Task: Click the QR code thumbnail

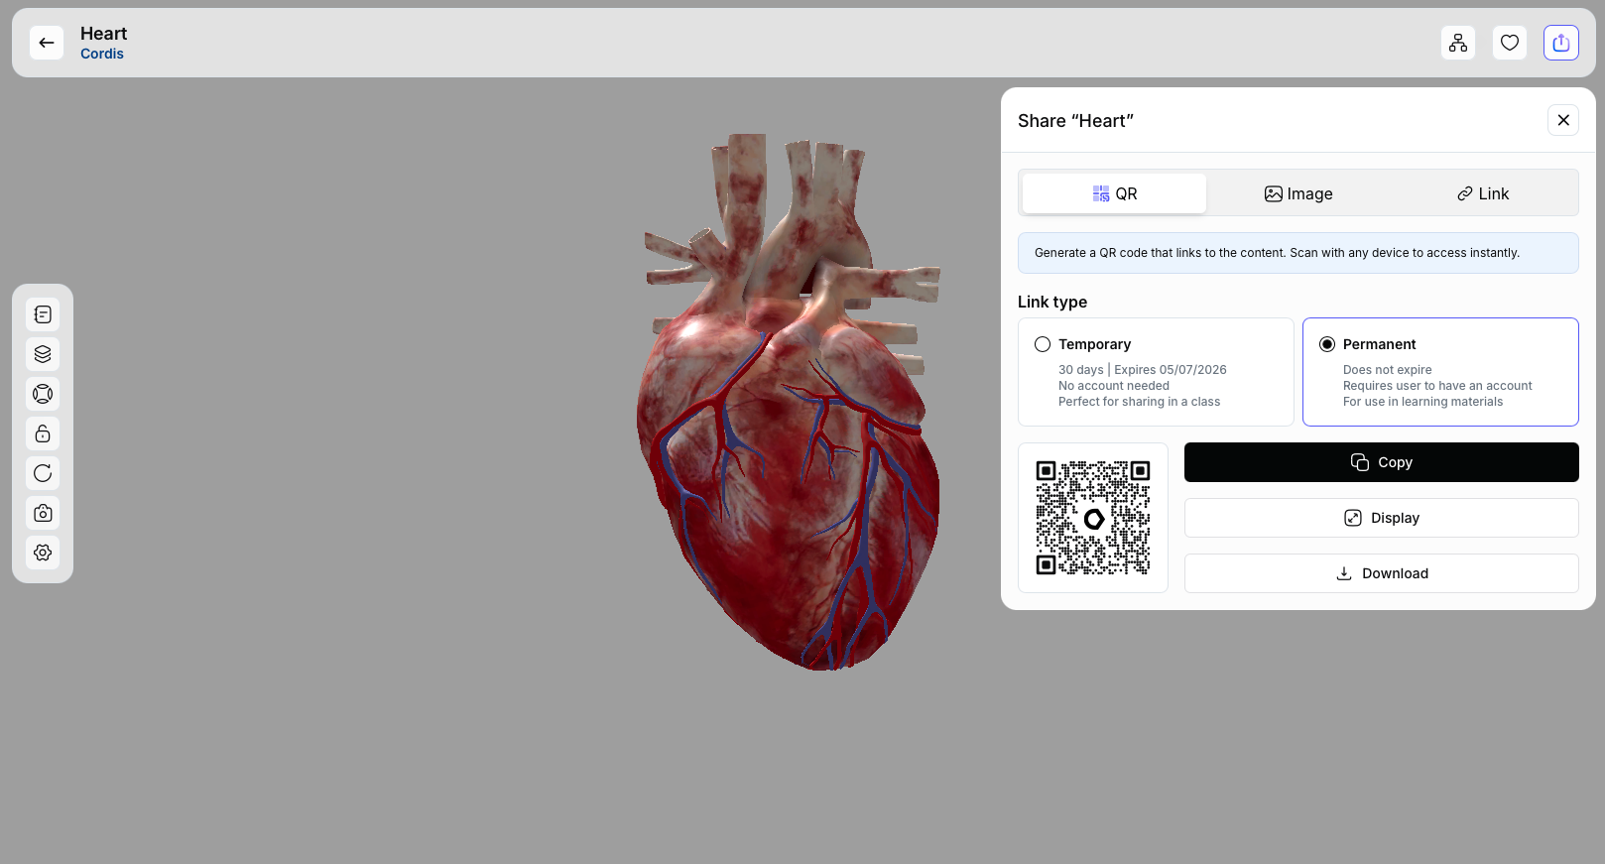Action: (1092, 518)
